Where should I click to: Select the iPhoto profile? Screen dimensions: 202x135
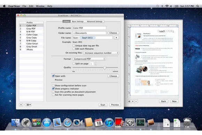tap(31, 49)
